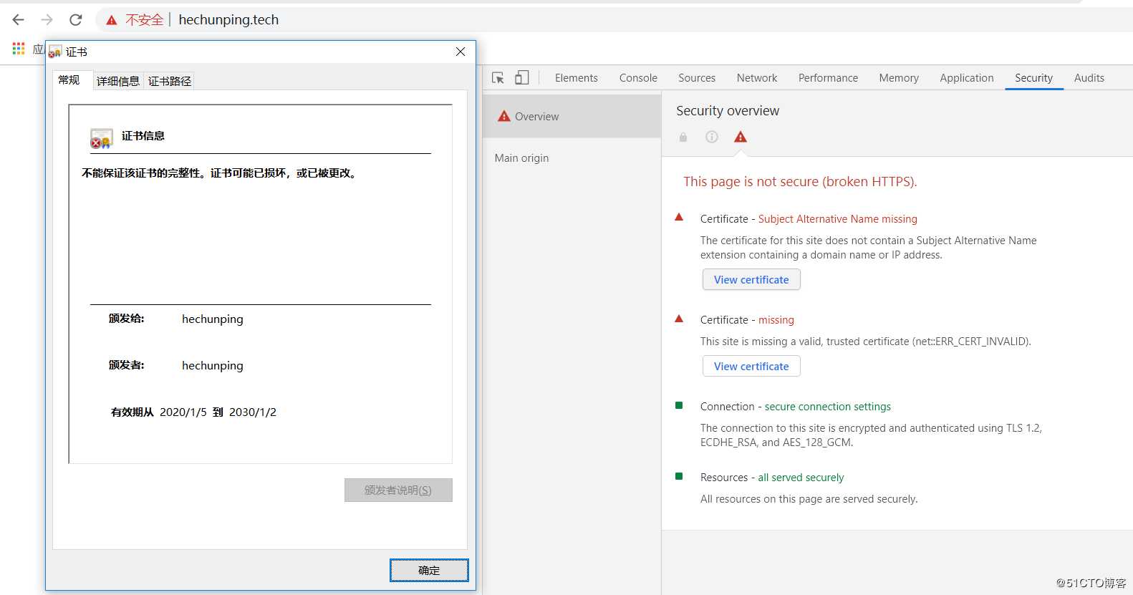Select the inspect element cursor tool

coord(498,77)
